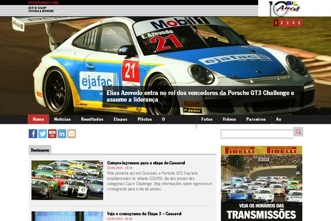Screen dimensions: 331x221
Task: Open the Parceiros menu item
Action: click(x=256, y=119)
